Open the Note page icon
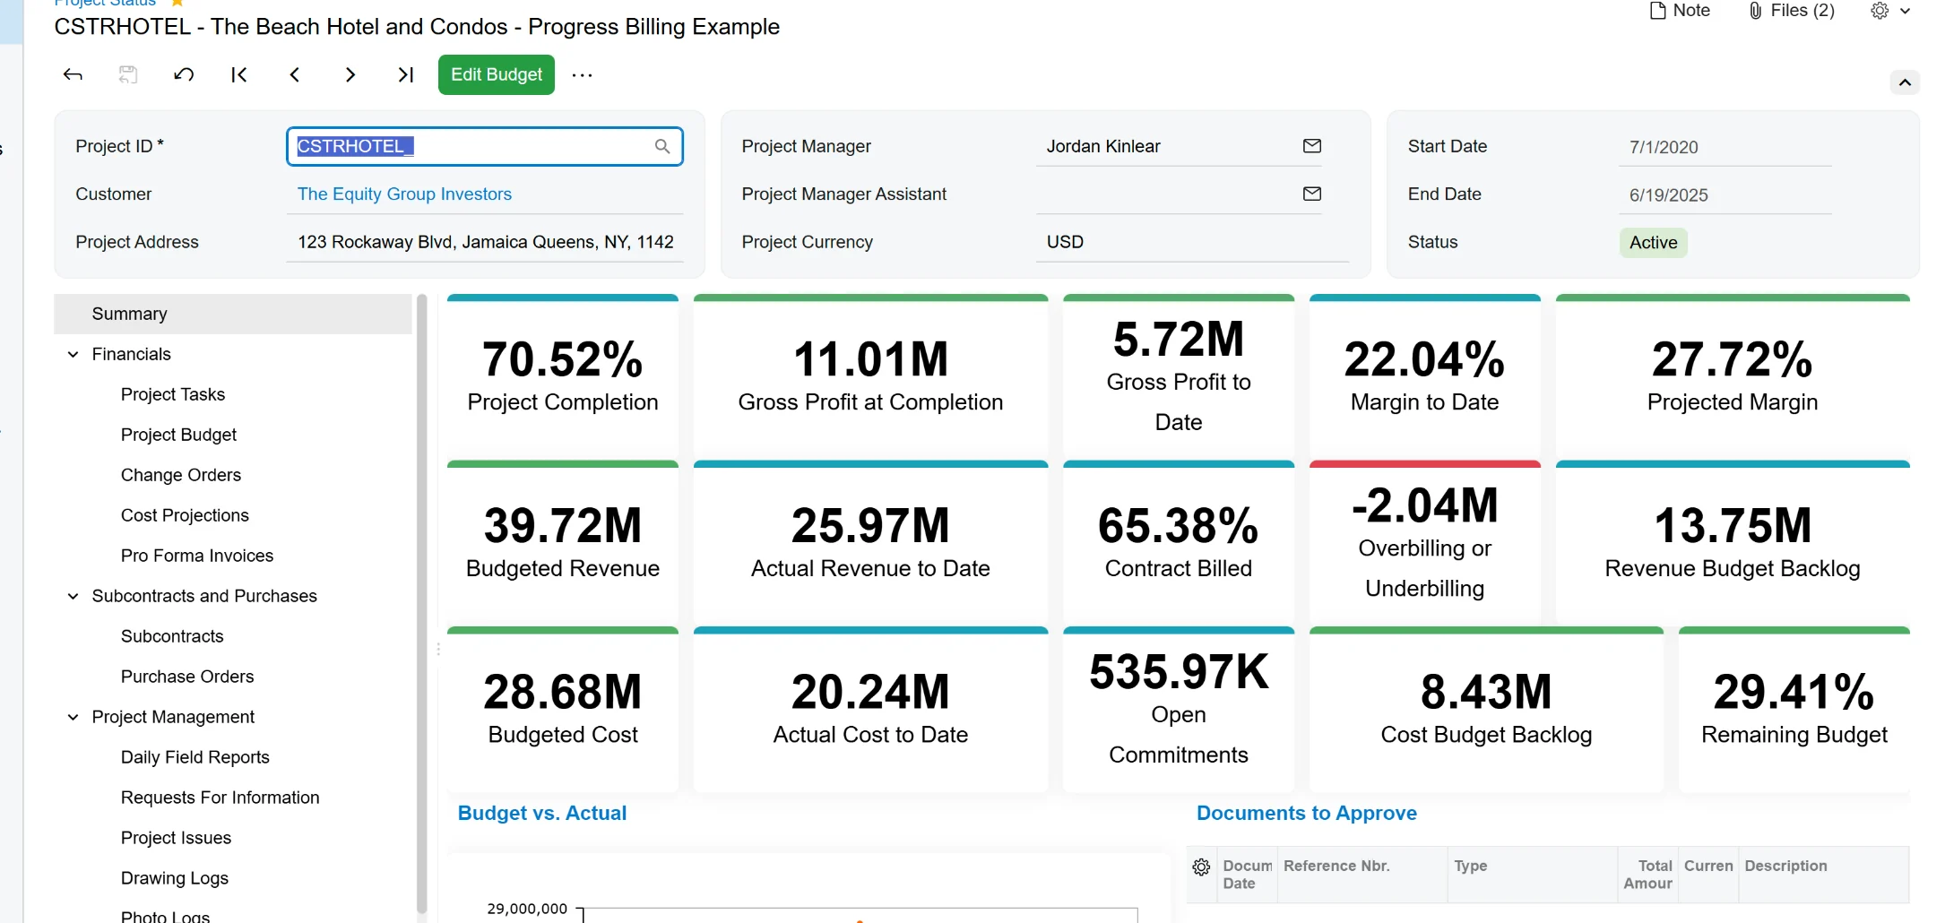Screen dimensions: 1945x923 point(1680,11)
